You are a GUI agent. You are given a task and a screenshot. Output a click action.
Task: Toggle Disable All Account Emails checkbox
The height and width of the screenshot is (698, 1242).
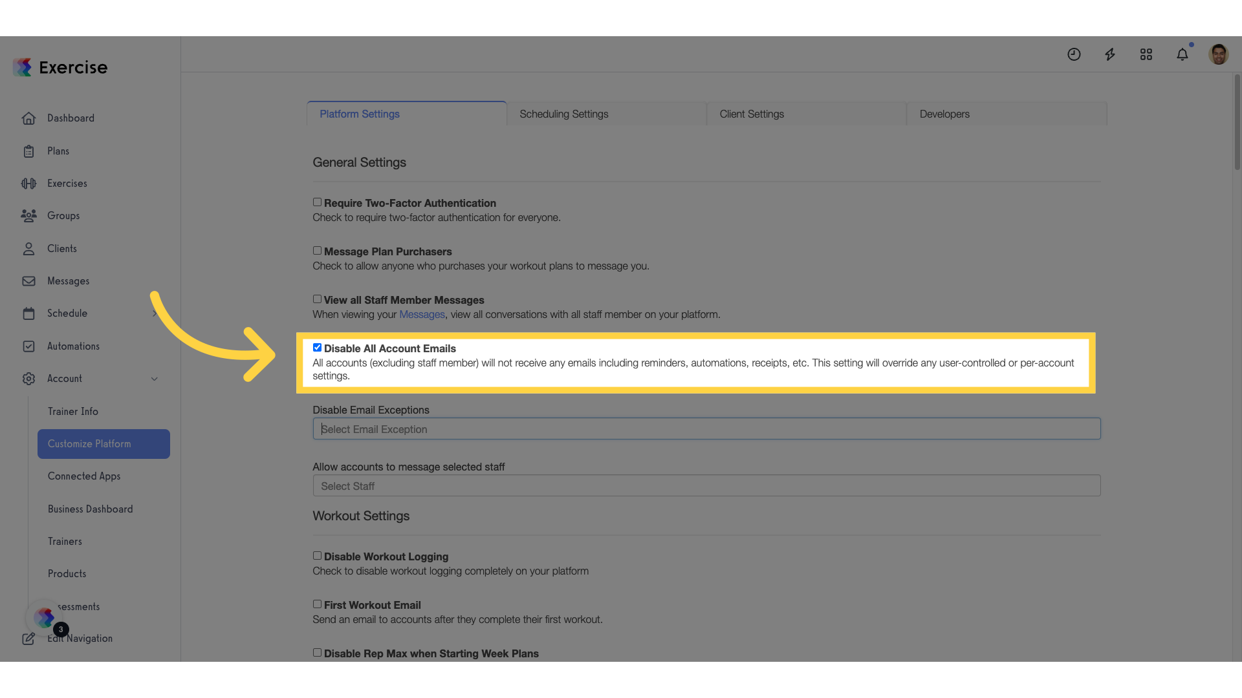(316, 348)
